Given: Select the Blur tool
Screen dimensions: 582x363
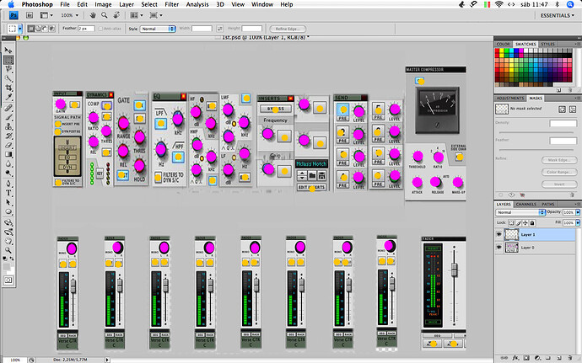Looking at the screenshot, I should pyautogui.click(x=8, y=164).
